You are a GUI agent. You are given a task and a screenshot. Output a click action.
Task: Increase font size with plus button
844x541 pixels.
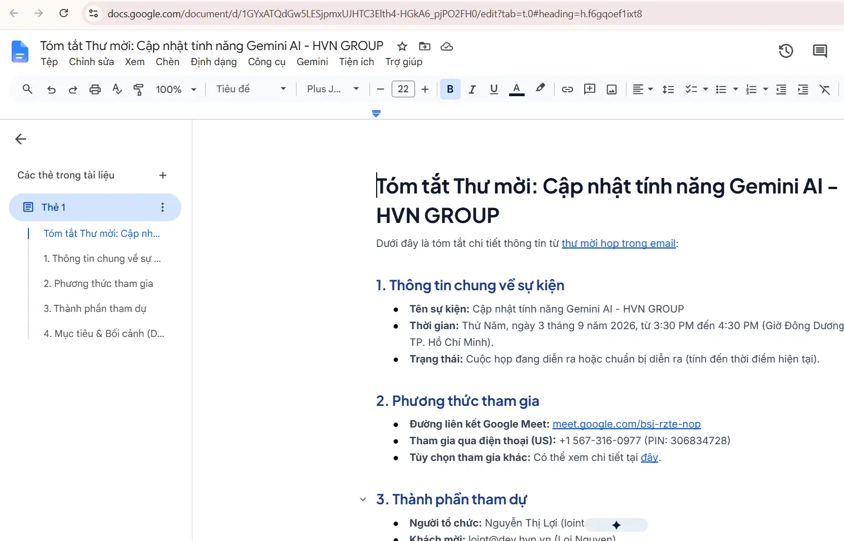pyautogui.click(x=425, y=90)
